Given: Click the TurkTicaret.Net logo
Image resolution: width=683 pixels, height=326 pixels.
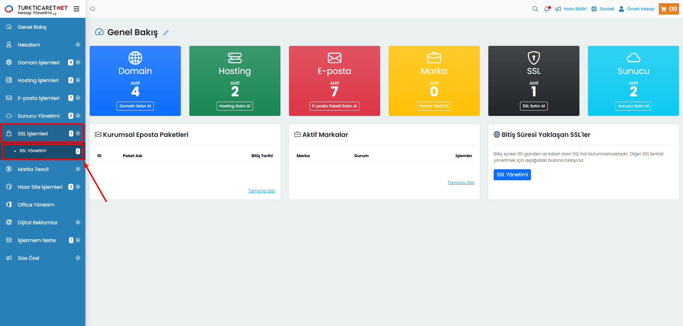Looking at the screenshot, I should point(36,9).
